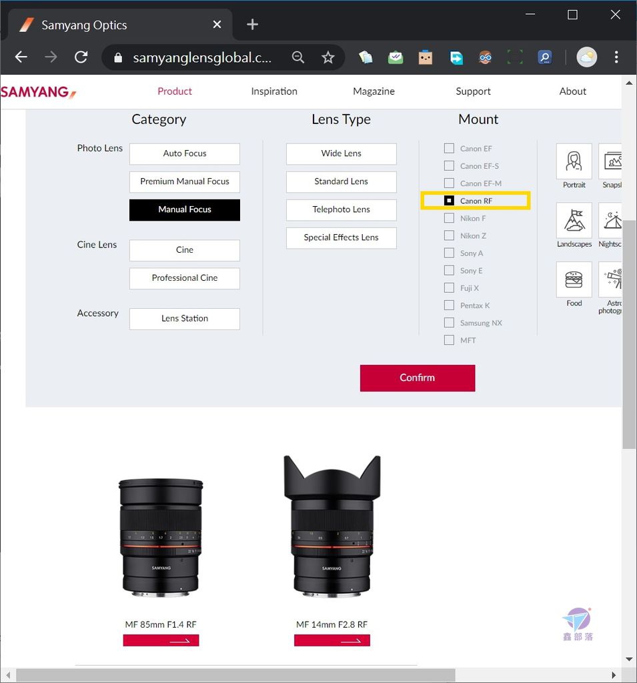Click the browser forward arrow
This screenshot has width=637, height=683.
51,57
